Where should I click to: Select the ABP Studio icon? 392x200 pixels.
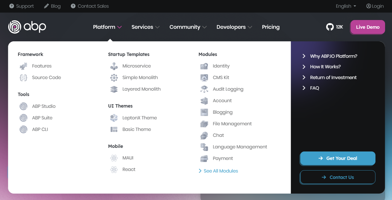(x=24, y=106)
